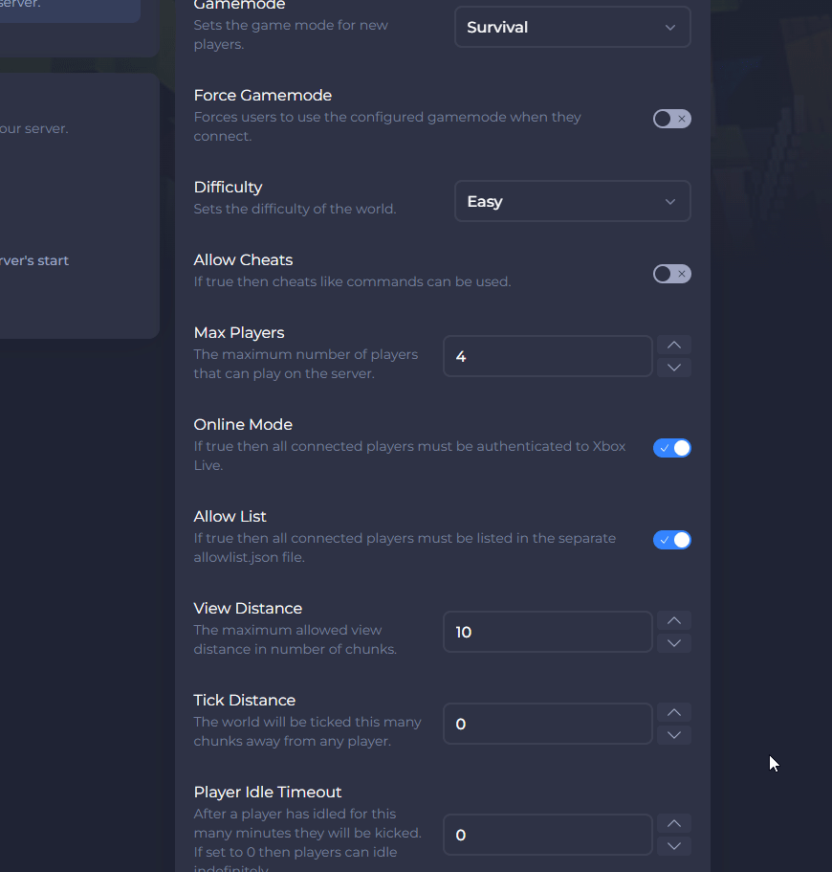Turn on Allow Cheats switch
The height and width of the screenshot is (872, 832).
click(671, 274)
